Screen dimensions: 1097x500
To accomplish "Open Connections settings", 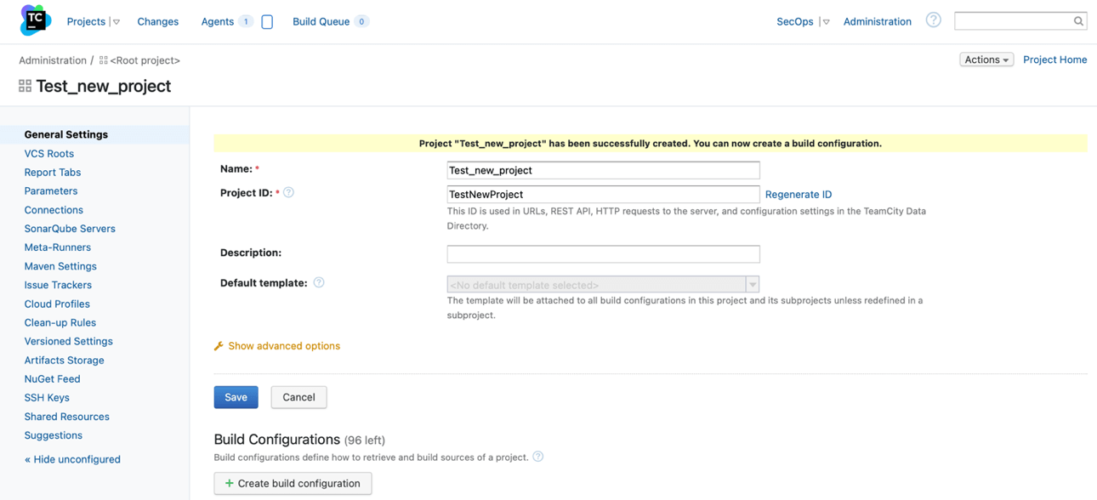I will (54, 209).
